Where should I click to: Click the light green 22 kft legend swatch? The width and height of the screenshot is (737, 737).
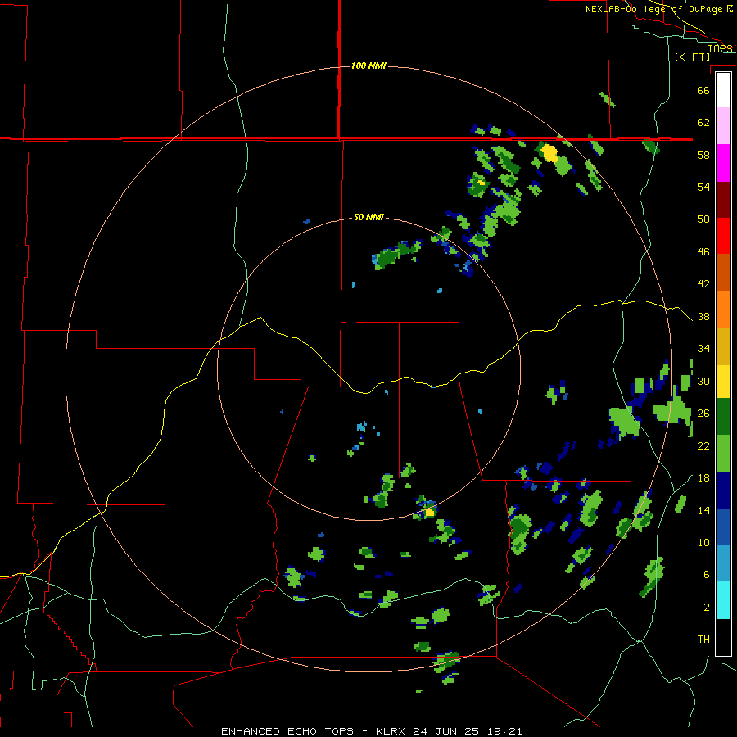tap(723, 454)
